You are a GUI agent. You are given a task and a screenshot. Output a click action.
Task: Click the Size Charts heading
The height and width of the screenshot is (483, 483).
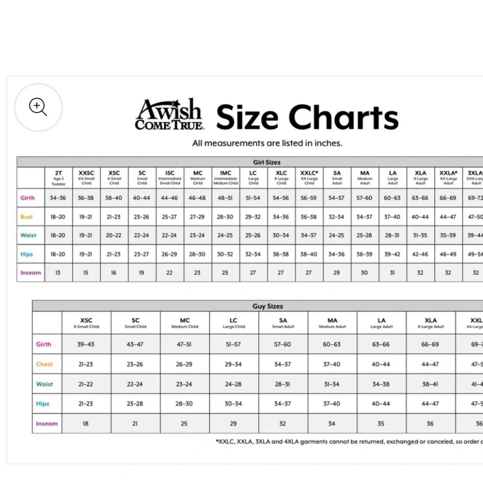point(307,117)
